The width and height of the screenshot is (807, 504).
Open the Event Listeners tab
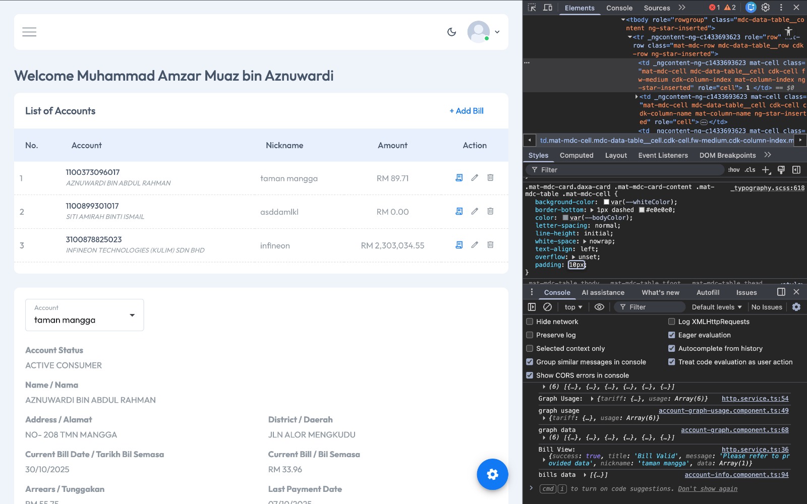(663, 155)
